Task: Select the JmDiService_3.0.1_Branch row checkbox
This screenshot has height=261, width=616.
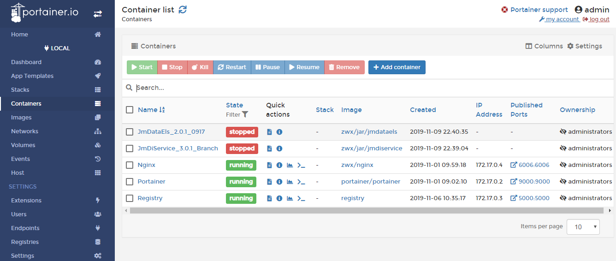Action: 130,148
